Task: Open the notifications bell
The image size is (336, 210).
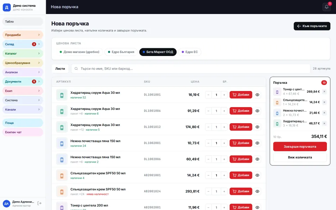Action: tap(326, 7)
